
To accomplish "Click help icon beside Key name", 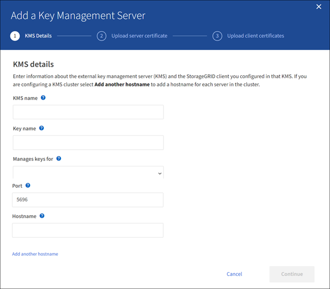I will click(41, 128).
